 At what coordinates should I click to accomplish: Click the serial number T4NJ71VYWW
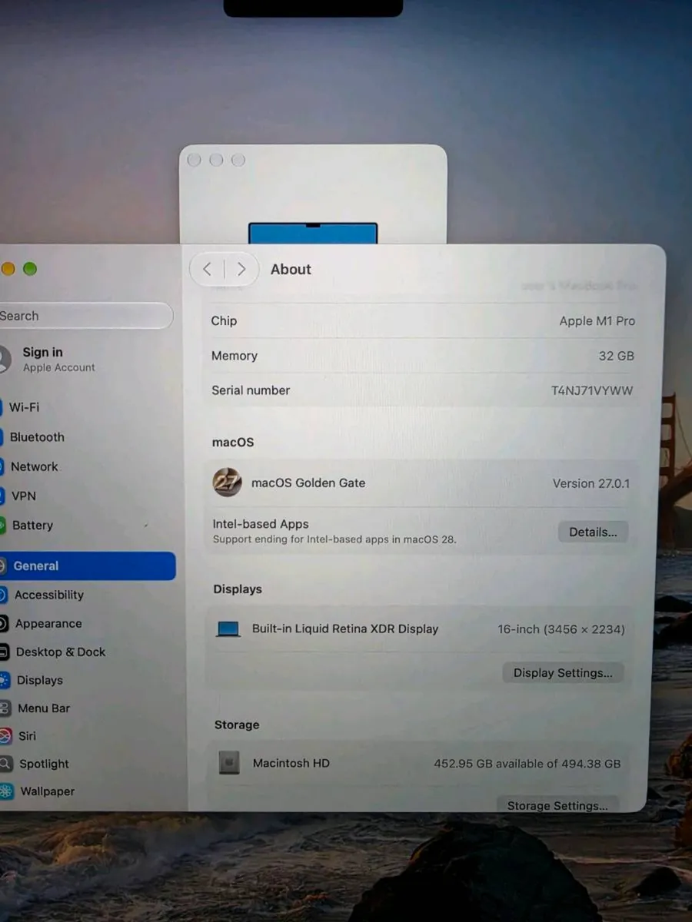coord(592,390)
